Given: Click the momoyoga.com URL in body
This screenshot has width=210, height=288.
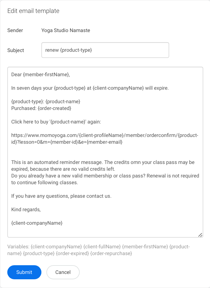Looking at the screenshot, I should click(105, 139).
